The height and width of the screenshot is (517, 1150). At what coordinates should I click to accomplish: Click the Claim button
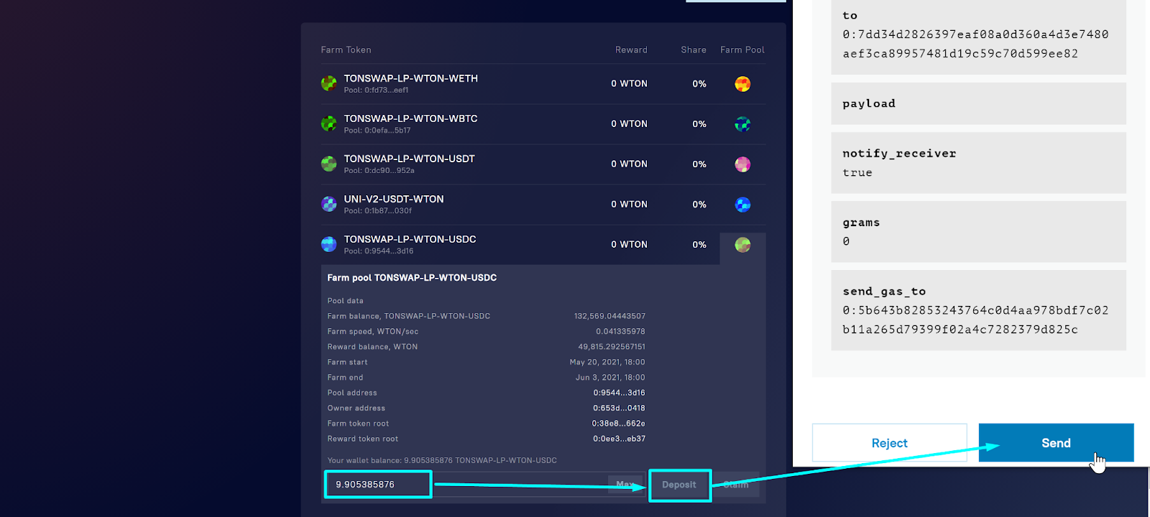736,485
